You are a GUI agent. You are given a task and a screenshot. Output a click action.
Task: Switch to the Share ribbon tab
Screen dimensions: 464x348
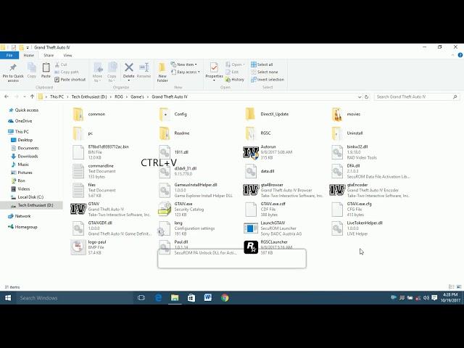pyautogui.click(x=49, y=55)
